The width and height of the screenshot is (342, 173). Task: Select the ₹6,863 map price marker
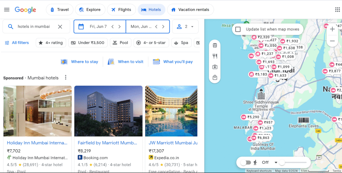(261, 138)
